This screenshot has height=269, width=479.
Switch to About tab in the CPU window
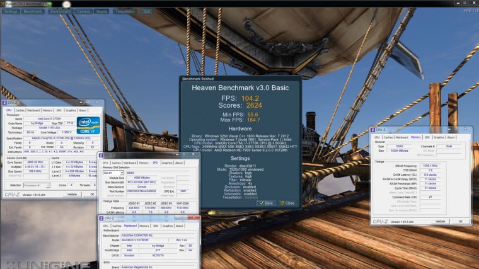click(x=83, y=110)
